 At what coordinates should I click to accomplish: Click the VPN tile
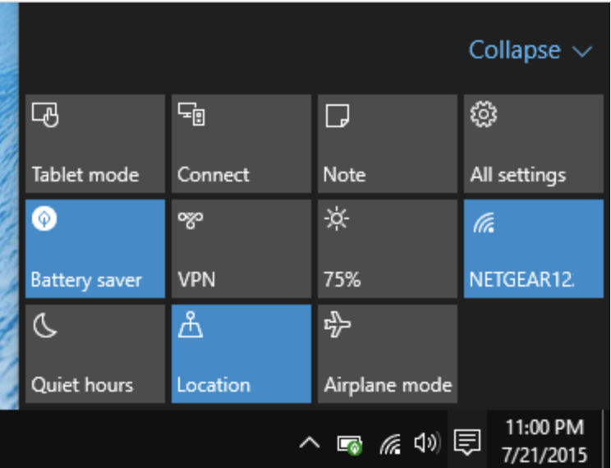[x=241, y=249]
